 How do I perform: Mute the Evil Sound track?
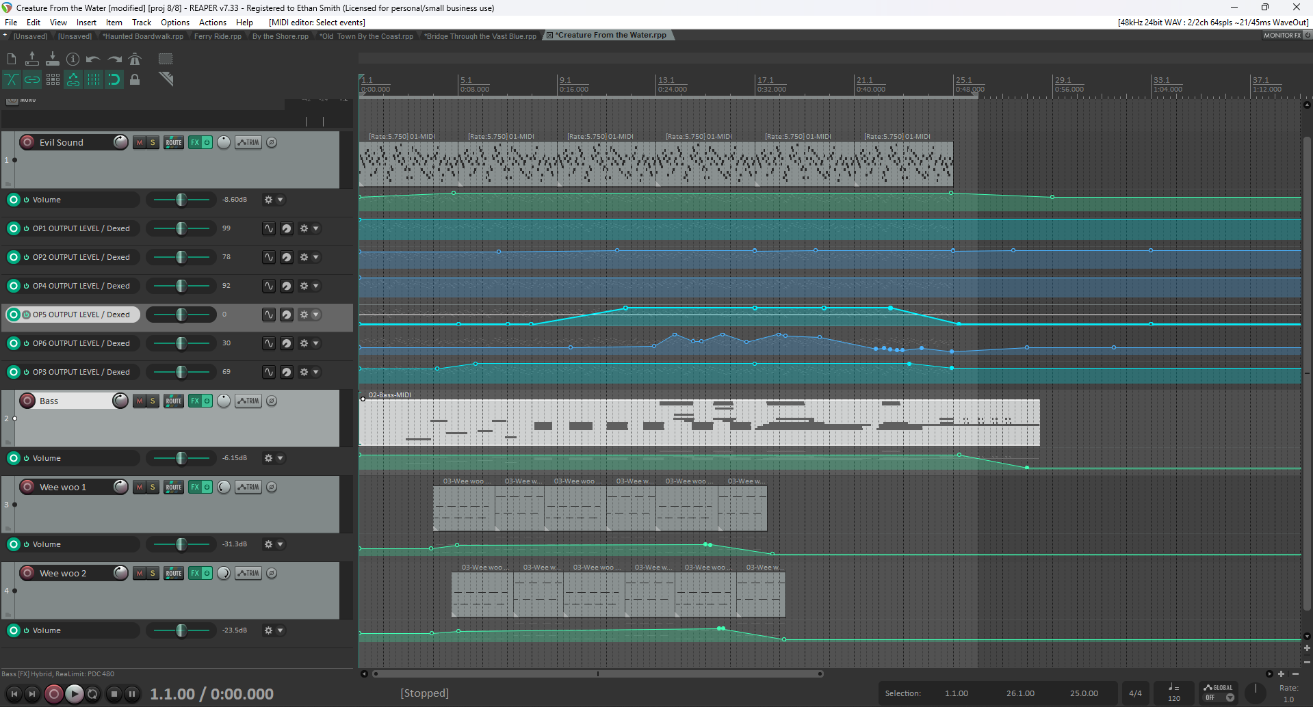click(x=140, y=142)
